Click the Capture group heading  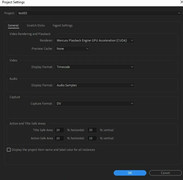tap(15, 97)
